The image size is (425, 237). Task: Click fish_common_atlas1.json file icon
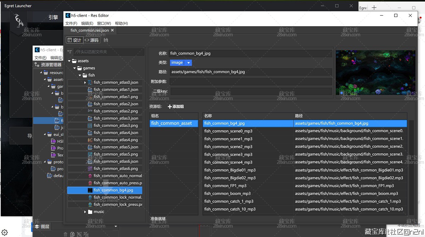click(x=90, y=90)
